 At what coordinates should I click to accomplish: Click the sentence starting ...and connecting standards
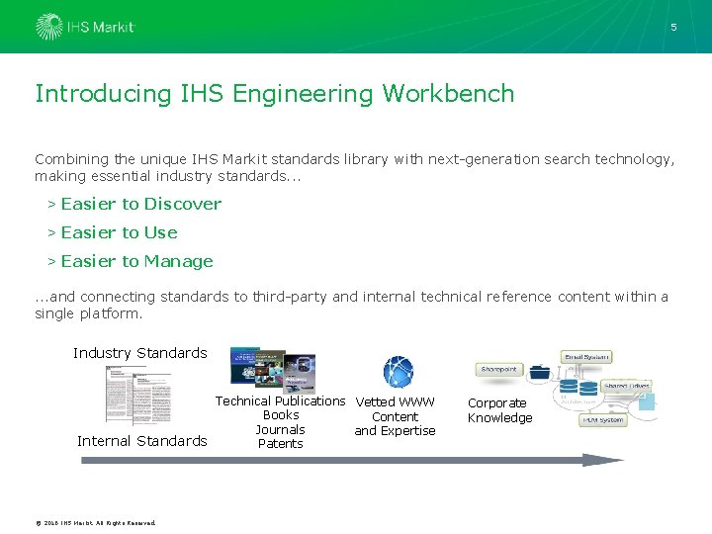351,306
